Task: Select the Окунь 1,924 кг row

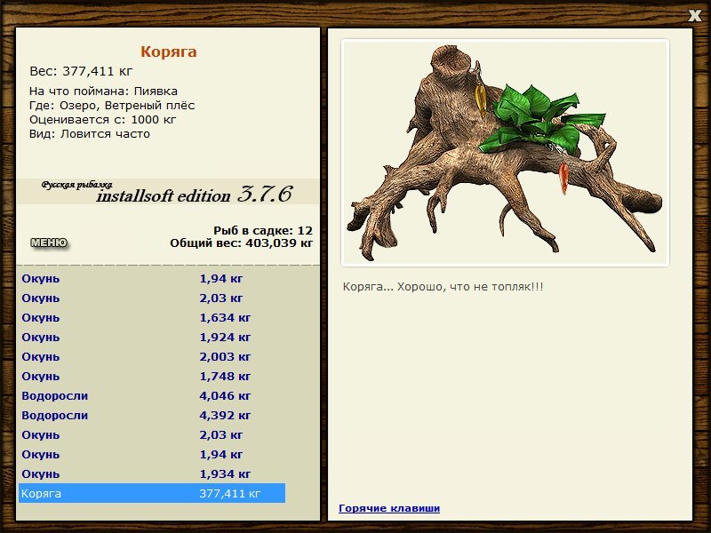Action: [152, 338]
